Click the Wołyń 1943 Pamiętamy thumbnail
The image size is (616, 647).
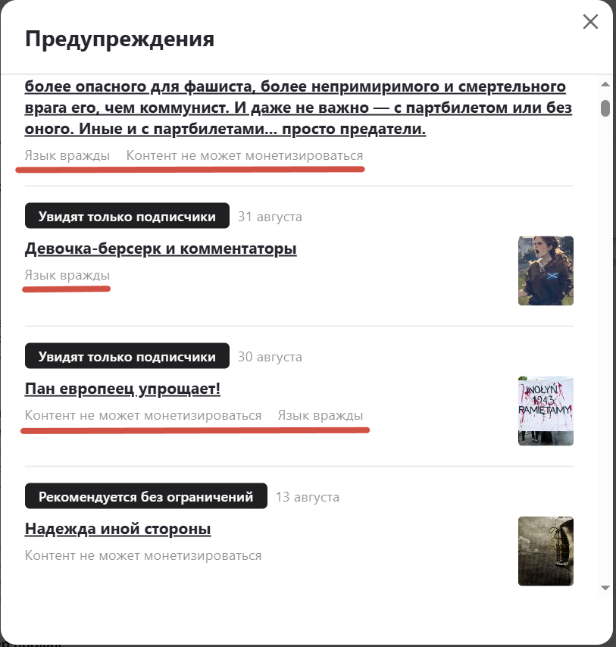(546, 411)
